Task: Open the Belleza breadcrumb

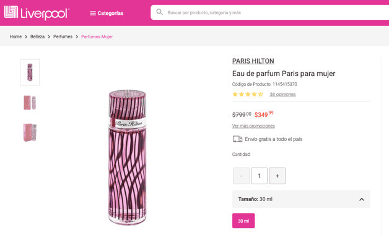Action: pyautogui.click(x=37, y=36)
